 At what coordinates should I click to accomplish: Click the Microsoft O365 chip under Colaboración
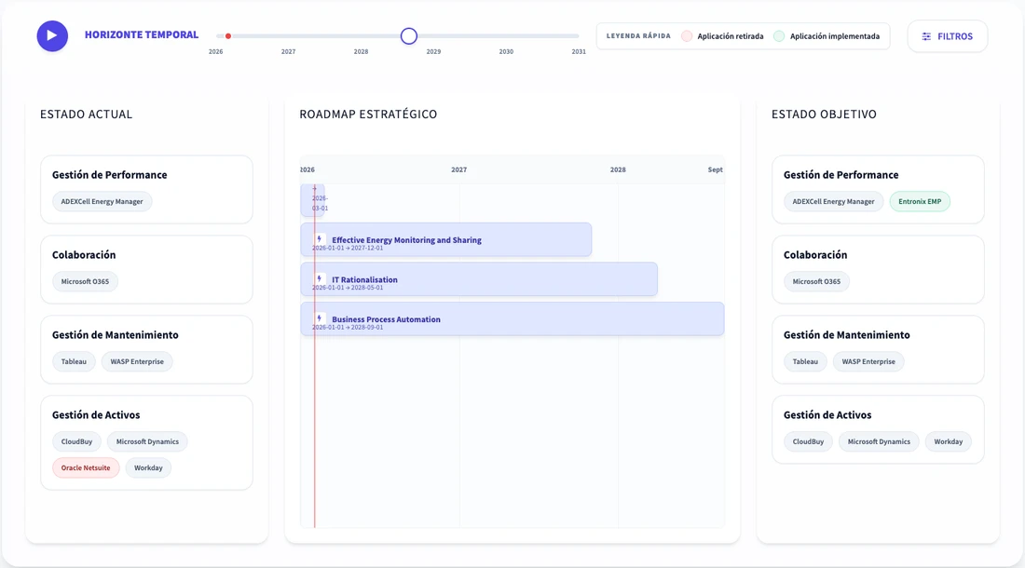pyautogui.click(x=84, y=281)
